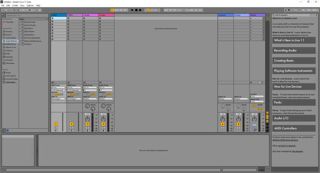The image size is (320, 173).
Task: Click the Sounds category icon
Action: [4, 32]
